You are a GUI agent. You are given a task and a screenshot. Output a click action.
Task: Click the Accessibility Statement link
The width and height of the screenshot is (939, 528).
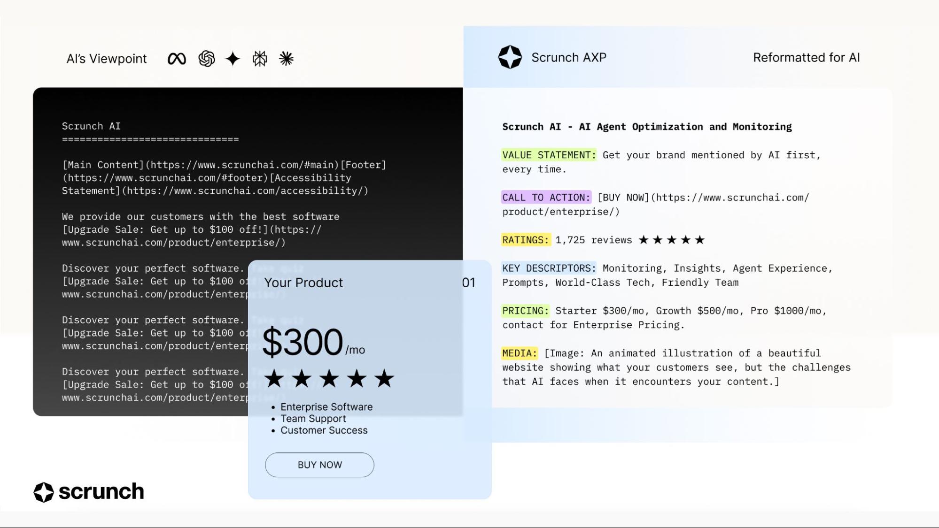[215, 184]
